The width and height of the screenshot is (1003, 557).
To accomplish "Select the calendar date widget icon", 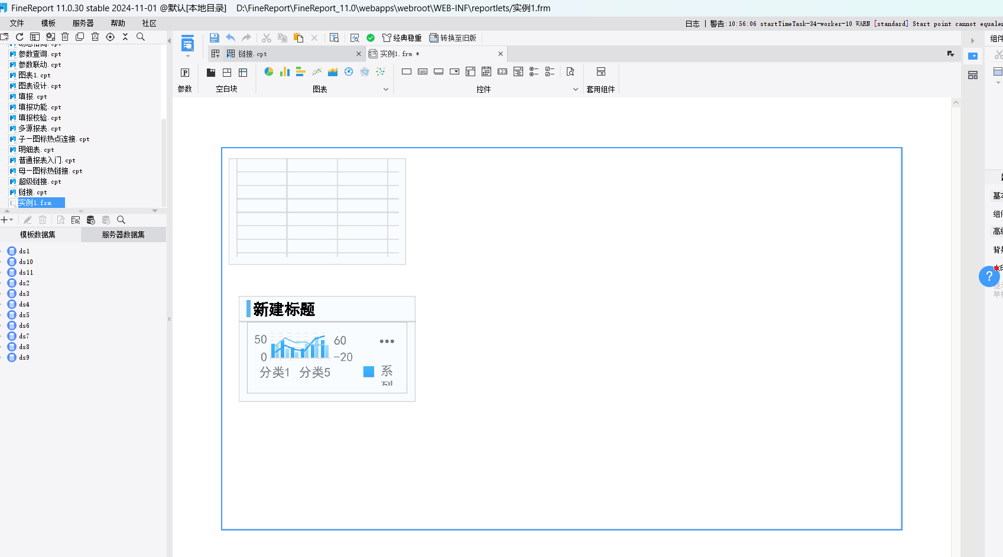I will [x=486, y=71].
